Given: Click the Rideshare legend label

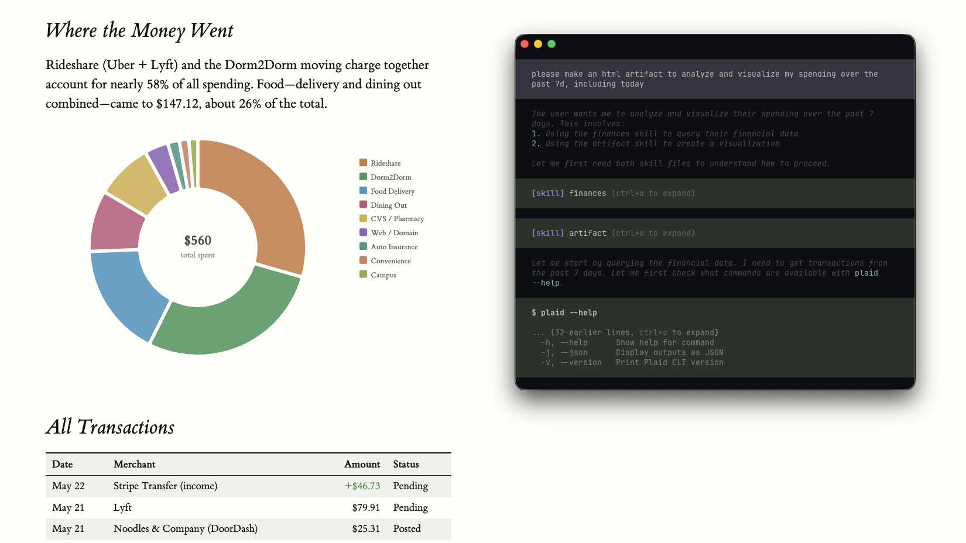Looking at the screenshot, I should click(x=386, y=163).
